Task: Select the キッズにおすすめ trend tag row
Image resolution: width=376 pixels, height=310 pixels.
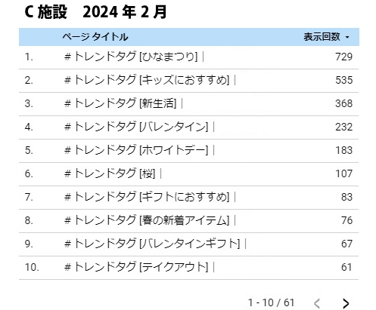Action: click(188, 81)
